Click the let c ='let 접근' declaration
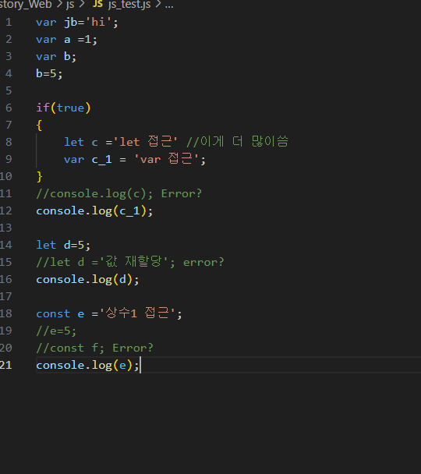 click(120, 142)
